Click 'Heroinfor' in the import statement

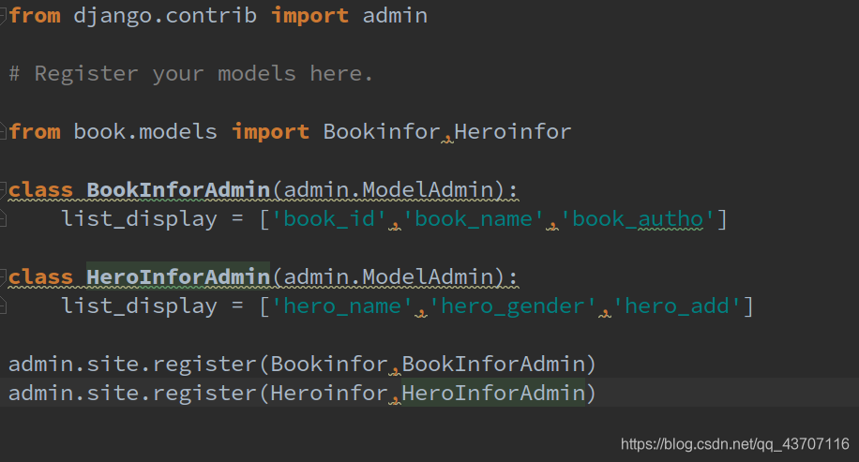513,132
